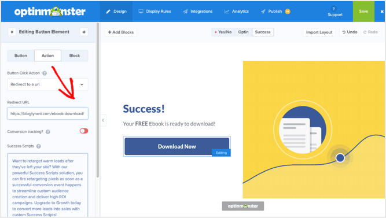Click the OptinMonster badge below the campaign
The width and height of the screenshot is (386, 218).
pyautogui.click(x=243, y=206)
